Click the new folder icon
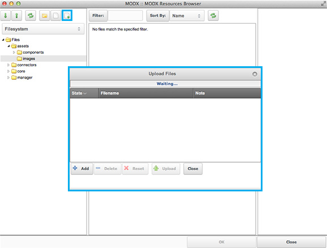Image resolution: width=327 pixels, height=248 pixels. click(x=45, y=16)
